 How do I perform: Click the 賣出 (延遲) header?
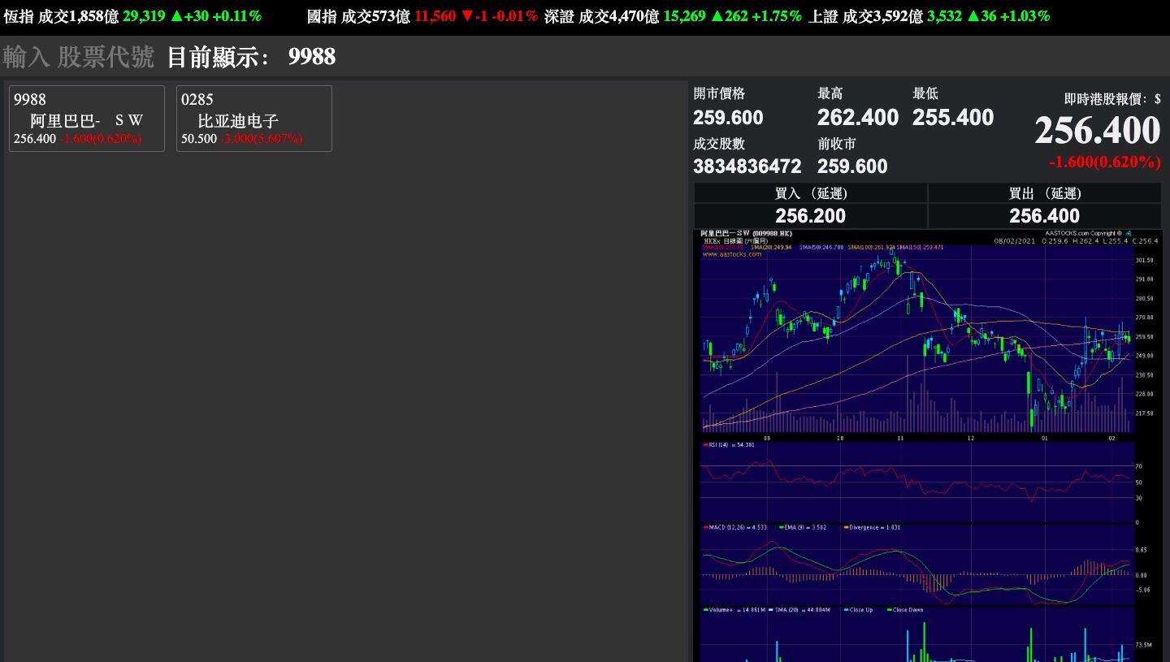[x=1045, y=193]
